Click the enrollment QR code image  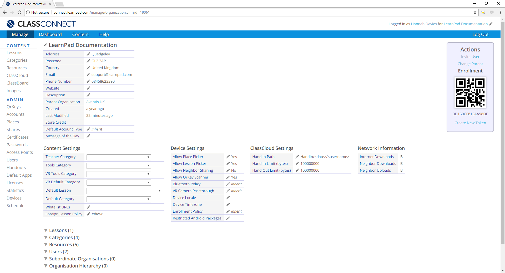[x=470, y=93]
